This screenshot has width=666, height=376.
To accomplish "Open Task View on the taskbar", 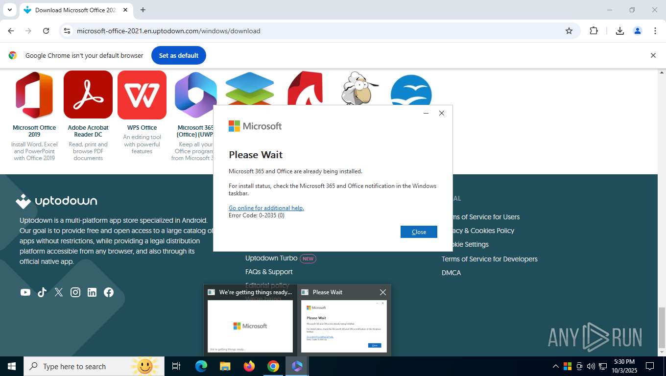I will (x=176, y=366).
